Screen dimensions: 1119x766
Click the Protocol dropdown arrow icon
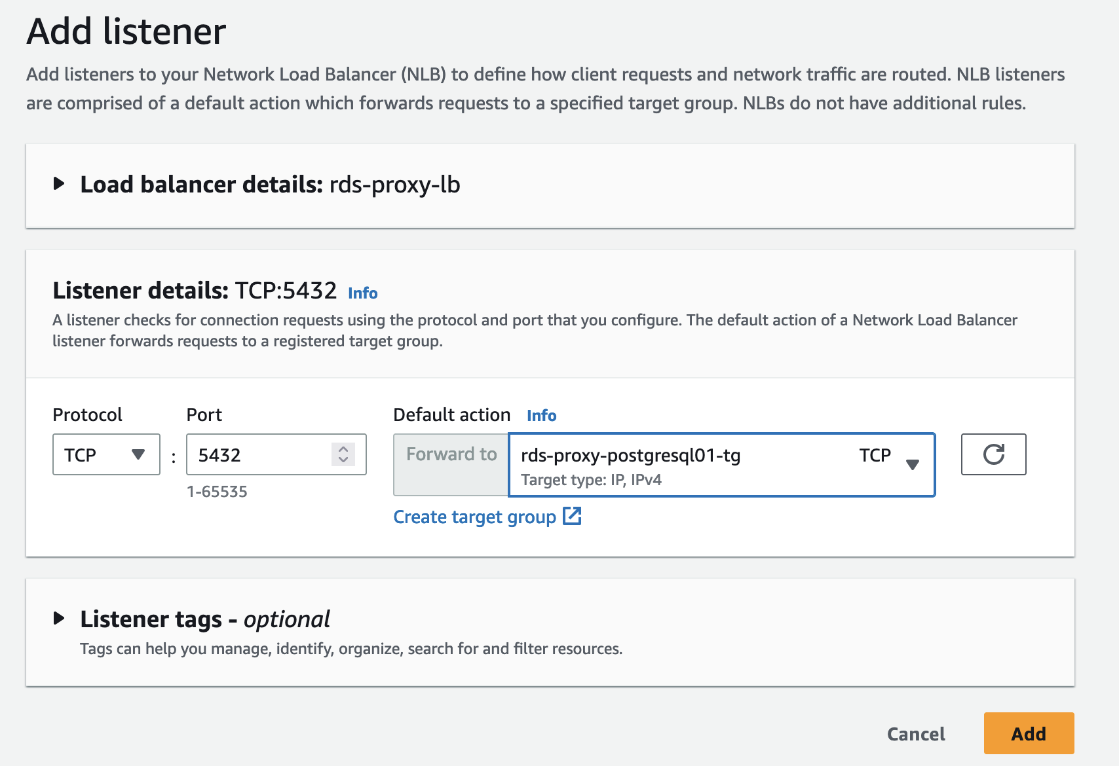pyautogui.click(x=138, y=454)
